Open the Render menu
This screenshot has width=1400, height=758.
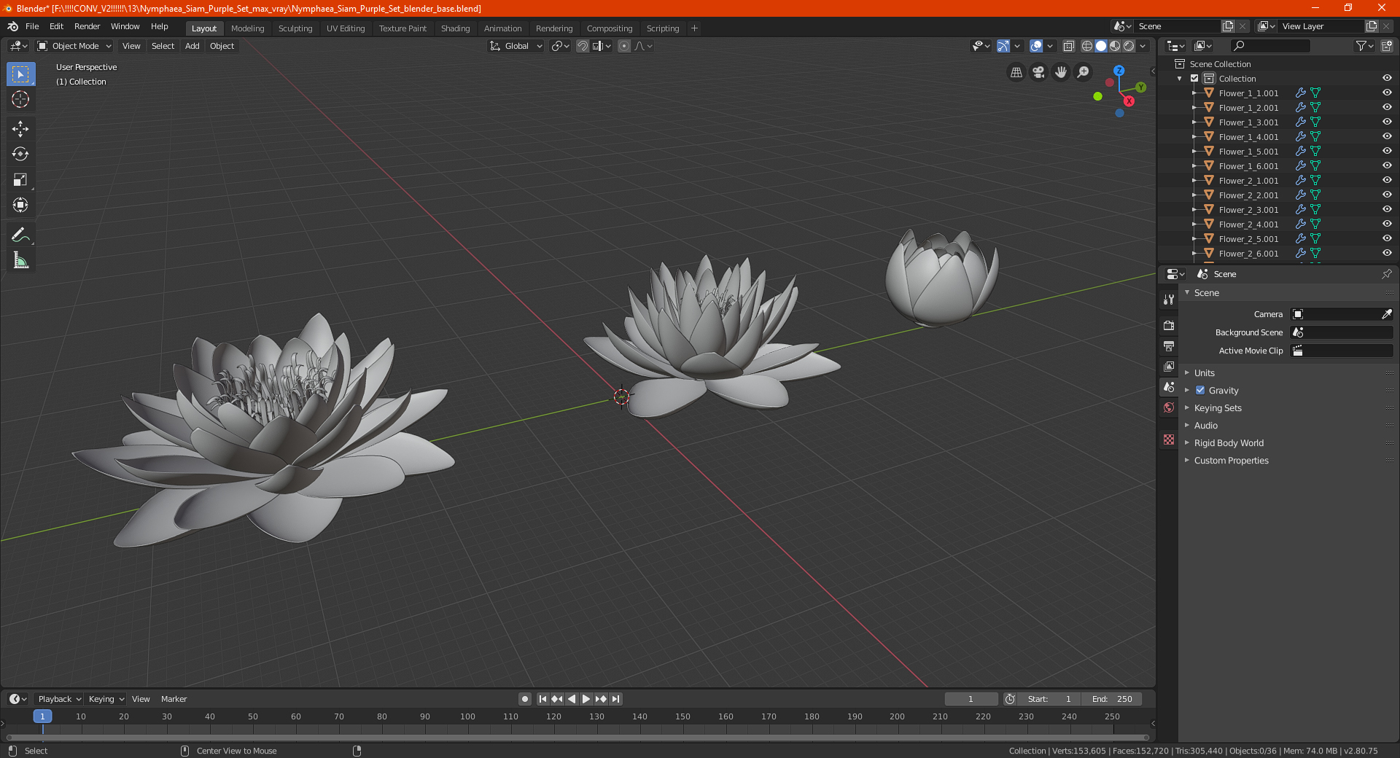(x=87, y=26)
